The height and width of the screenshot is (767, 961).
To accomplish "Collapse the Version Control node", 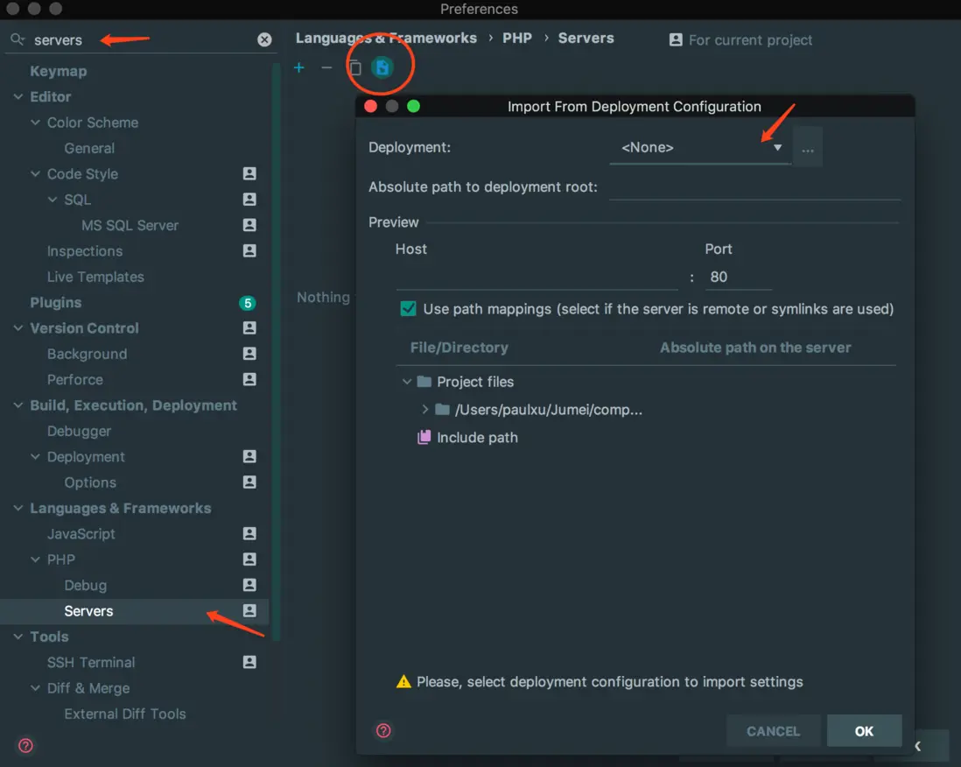I will 18,328.
